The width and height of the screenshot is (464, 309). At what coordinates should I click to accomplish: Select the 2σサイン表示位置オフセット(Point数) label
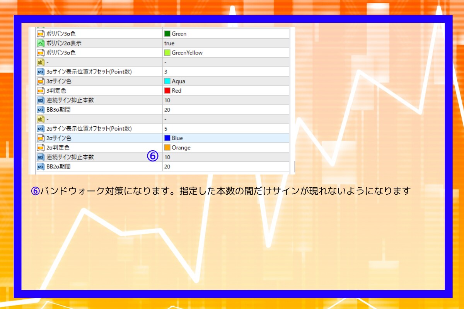[x=89, y=128]
